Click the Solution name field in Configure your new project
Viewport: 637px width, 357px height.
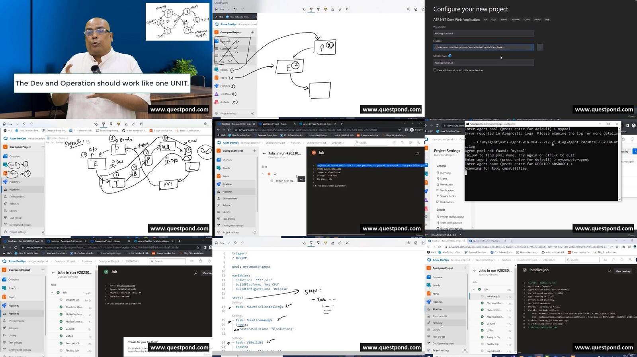[483, 63]
